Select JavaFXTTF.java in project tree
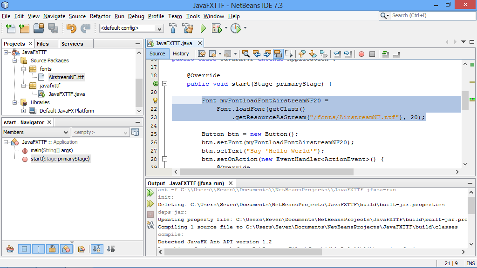The height and width of the screenshot is (268, 477). [67, 94]
